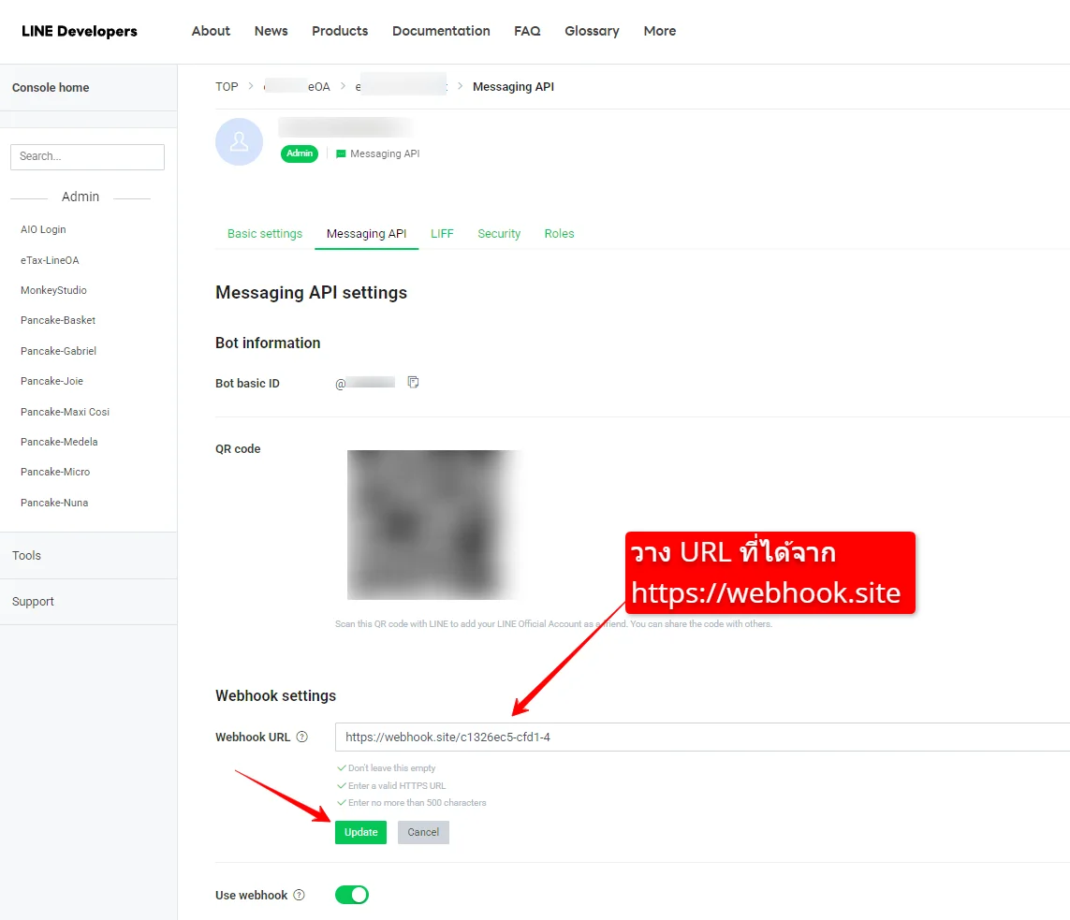1070x920 pixels.
Task: Open Pancake-Micro from the provider list
Action: [55, 472]
